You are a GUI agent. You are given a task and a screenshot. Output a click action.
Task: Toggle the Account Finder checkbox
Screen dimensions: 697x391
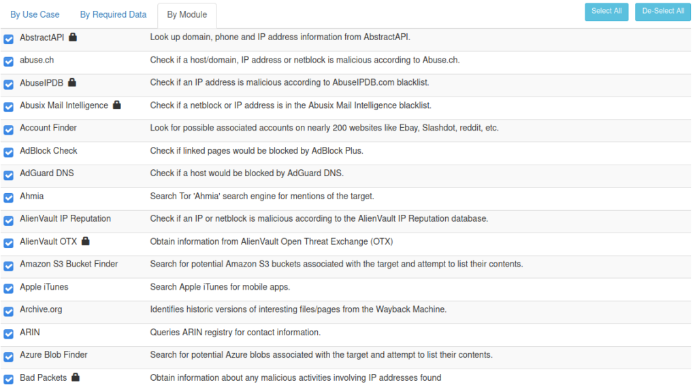coord(8,130)
